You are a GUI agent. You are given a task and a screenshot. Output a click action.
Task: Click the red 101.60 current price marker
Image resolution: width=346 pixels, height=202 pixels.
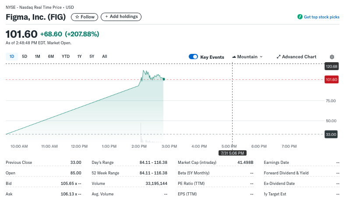point(332,79)
